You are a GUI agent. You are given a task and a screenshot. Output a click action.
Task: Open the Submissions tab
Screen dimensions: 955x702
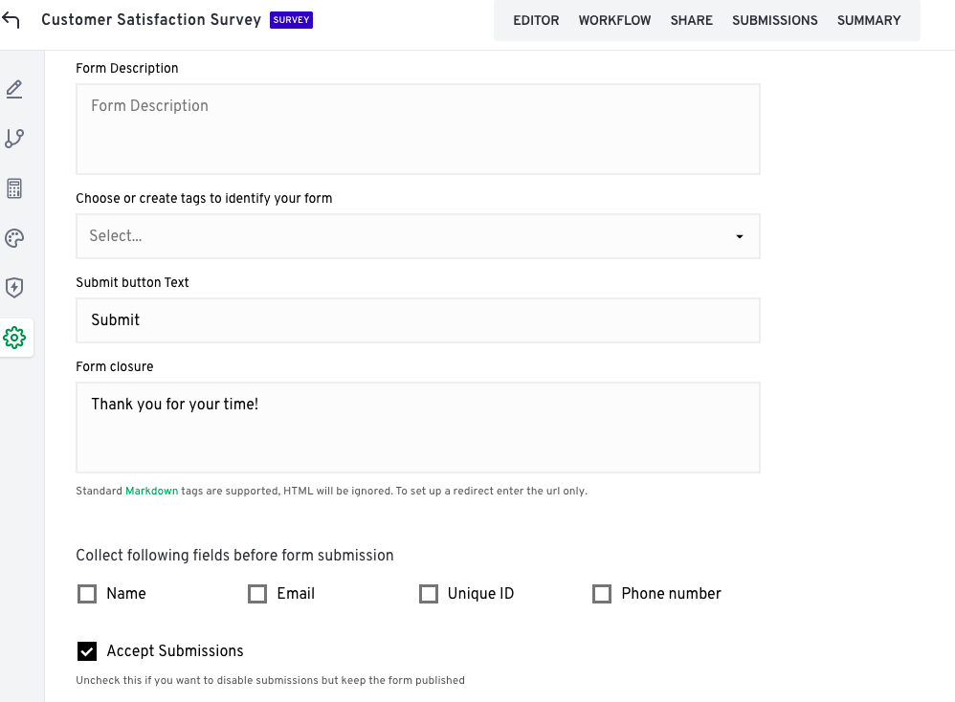774,20
